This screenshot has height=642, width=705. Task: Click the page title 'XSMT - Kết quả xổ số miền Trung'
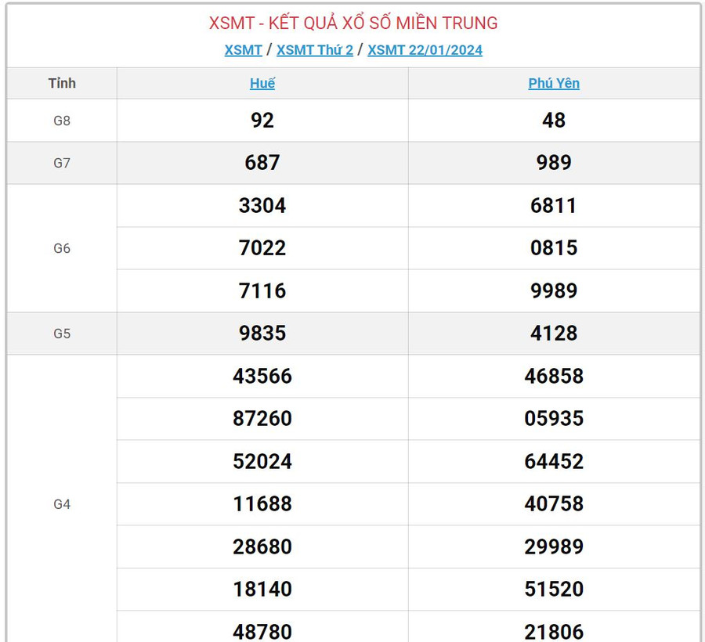(x=353, y=23)
